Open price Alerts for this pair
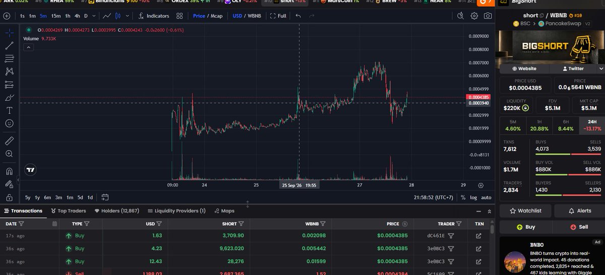This screenshot has height=275, width=605. [579, 211]
